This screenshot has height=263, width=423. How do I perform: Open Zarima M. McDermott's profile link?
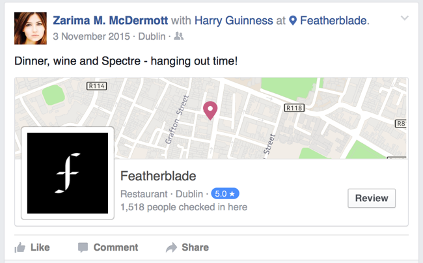[111, 20]
